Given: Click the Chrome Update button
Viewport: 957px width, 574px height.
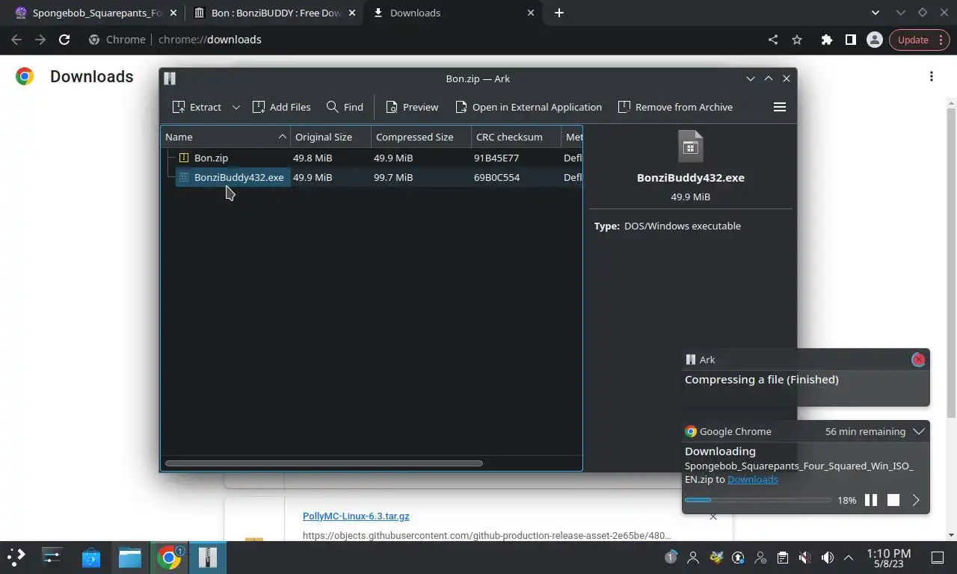Looking at the screenshot, I should pyautogui.click(x=919, y=40).
